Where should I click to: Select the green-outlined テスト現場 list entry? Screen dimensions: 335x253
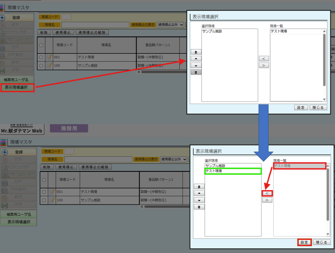(x=233, y=171)
